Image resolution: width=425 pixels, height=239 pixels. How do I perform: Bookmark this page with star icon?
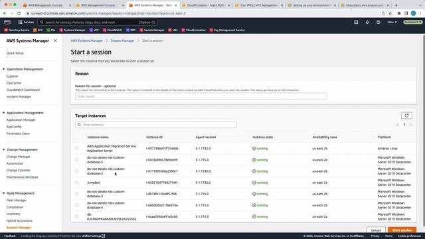pos(390,13)
